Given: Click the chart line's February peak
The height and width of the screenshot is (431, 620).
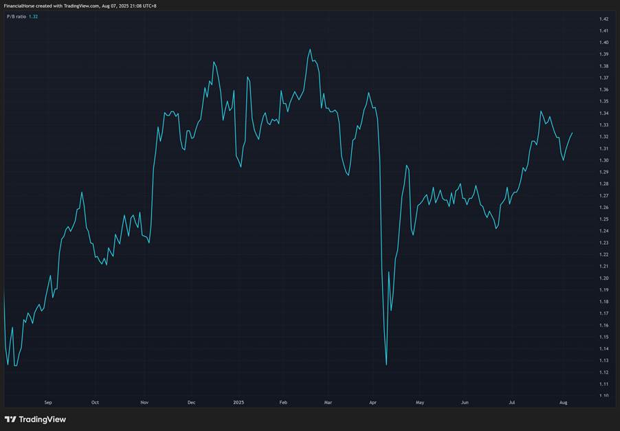Looking at the screenshot, I should pyautogui.click(x=310, y=49).
